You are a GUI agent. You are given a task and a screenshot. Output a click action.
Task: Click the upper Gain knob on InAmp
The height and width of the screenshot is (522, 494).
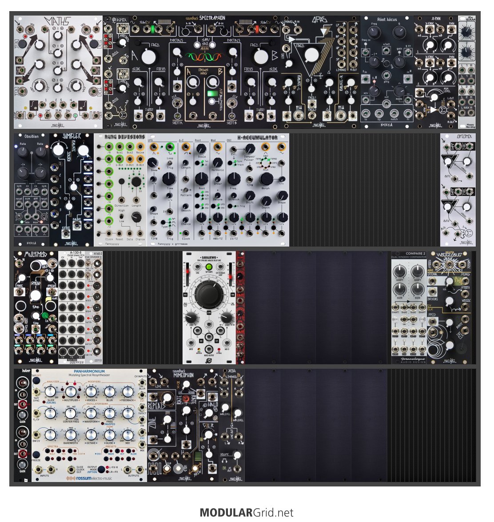(23, 414)
